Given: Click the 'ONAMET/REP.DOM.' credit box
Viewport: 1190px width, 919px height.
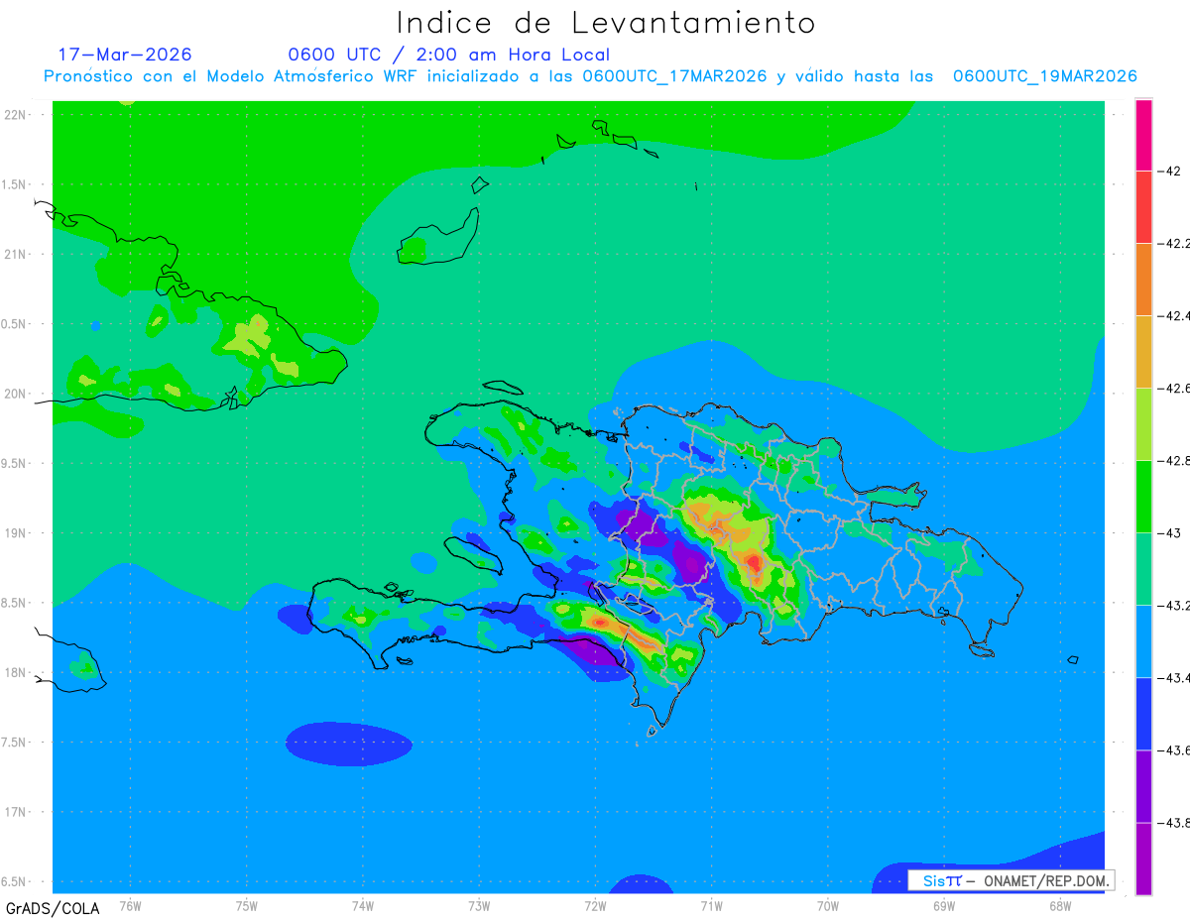Looking at the screenshot, I should pos(1011,880).
